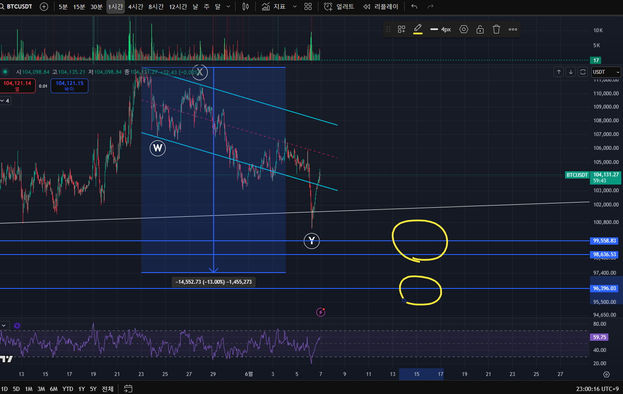The height and width of the screenshot is (394, 623).
Task: Click the purple refresh icon in RSI pane
Action: (x=17, y=326)
